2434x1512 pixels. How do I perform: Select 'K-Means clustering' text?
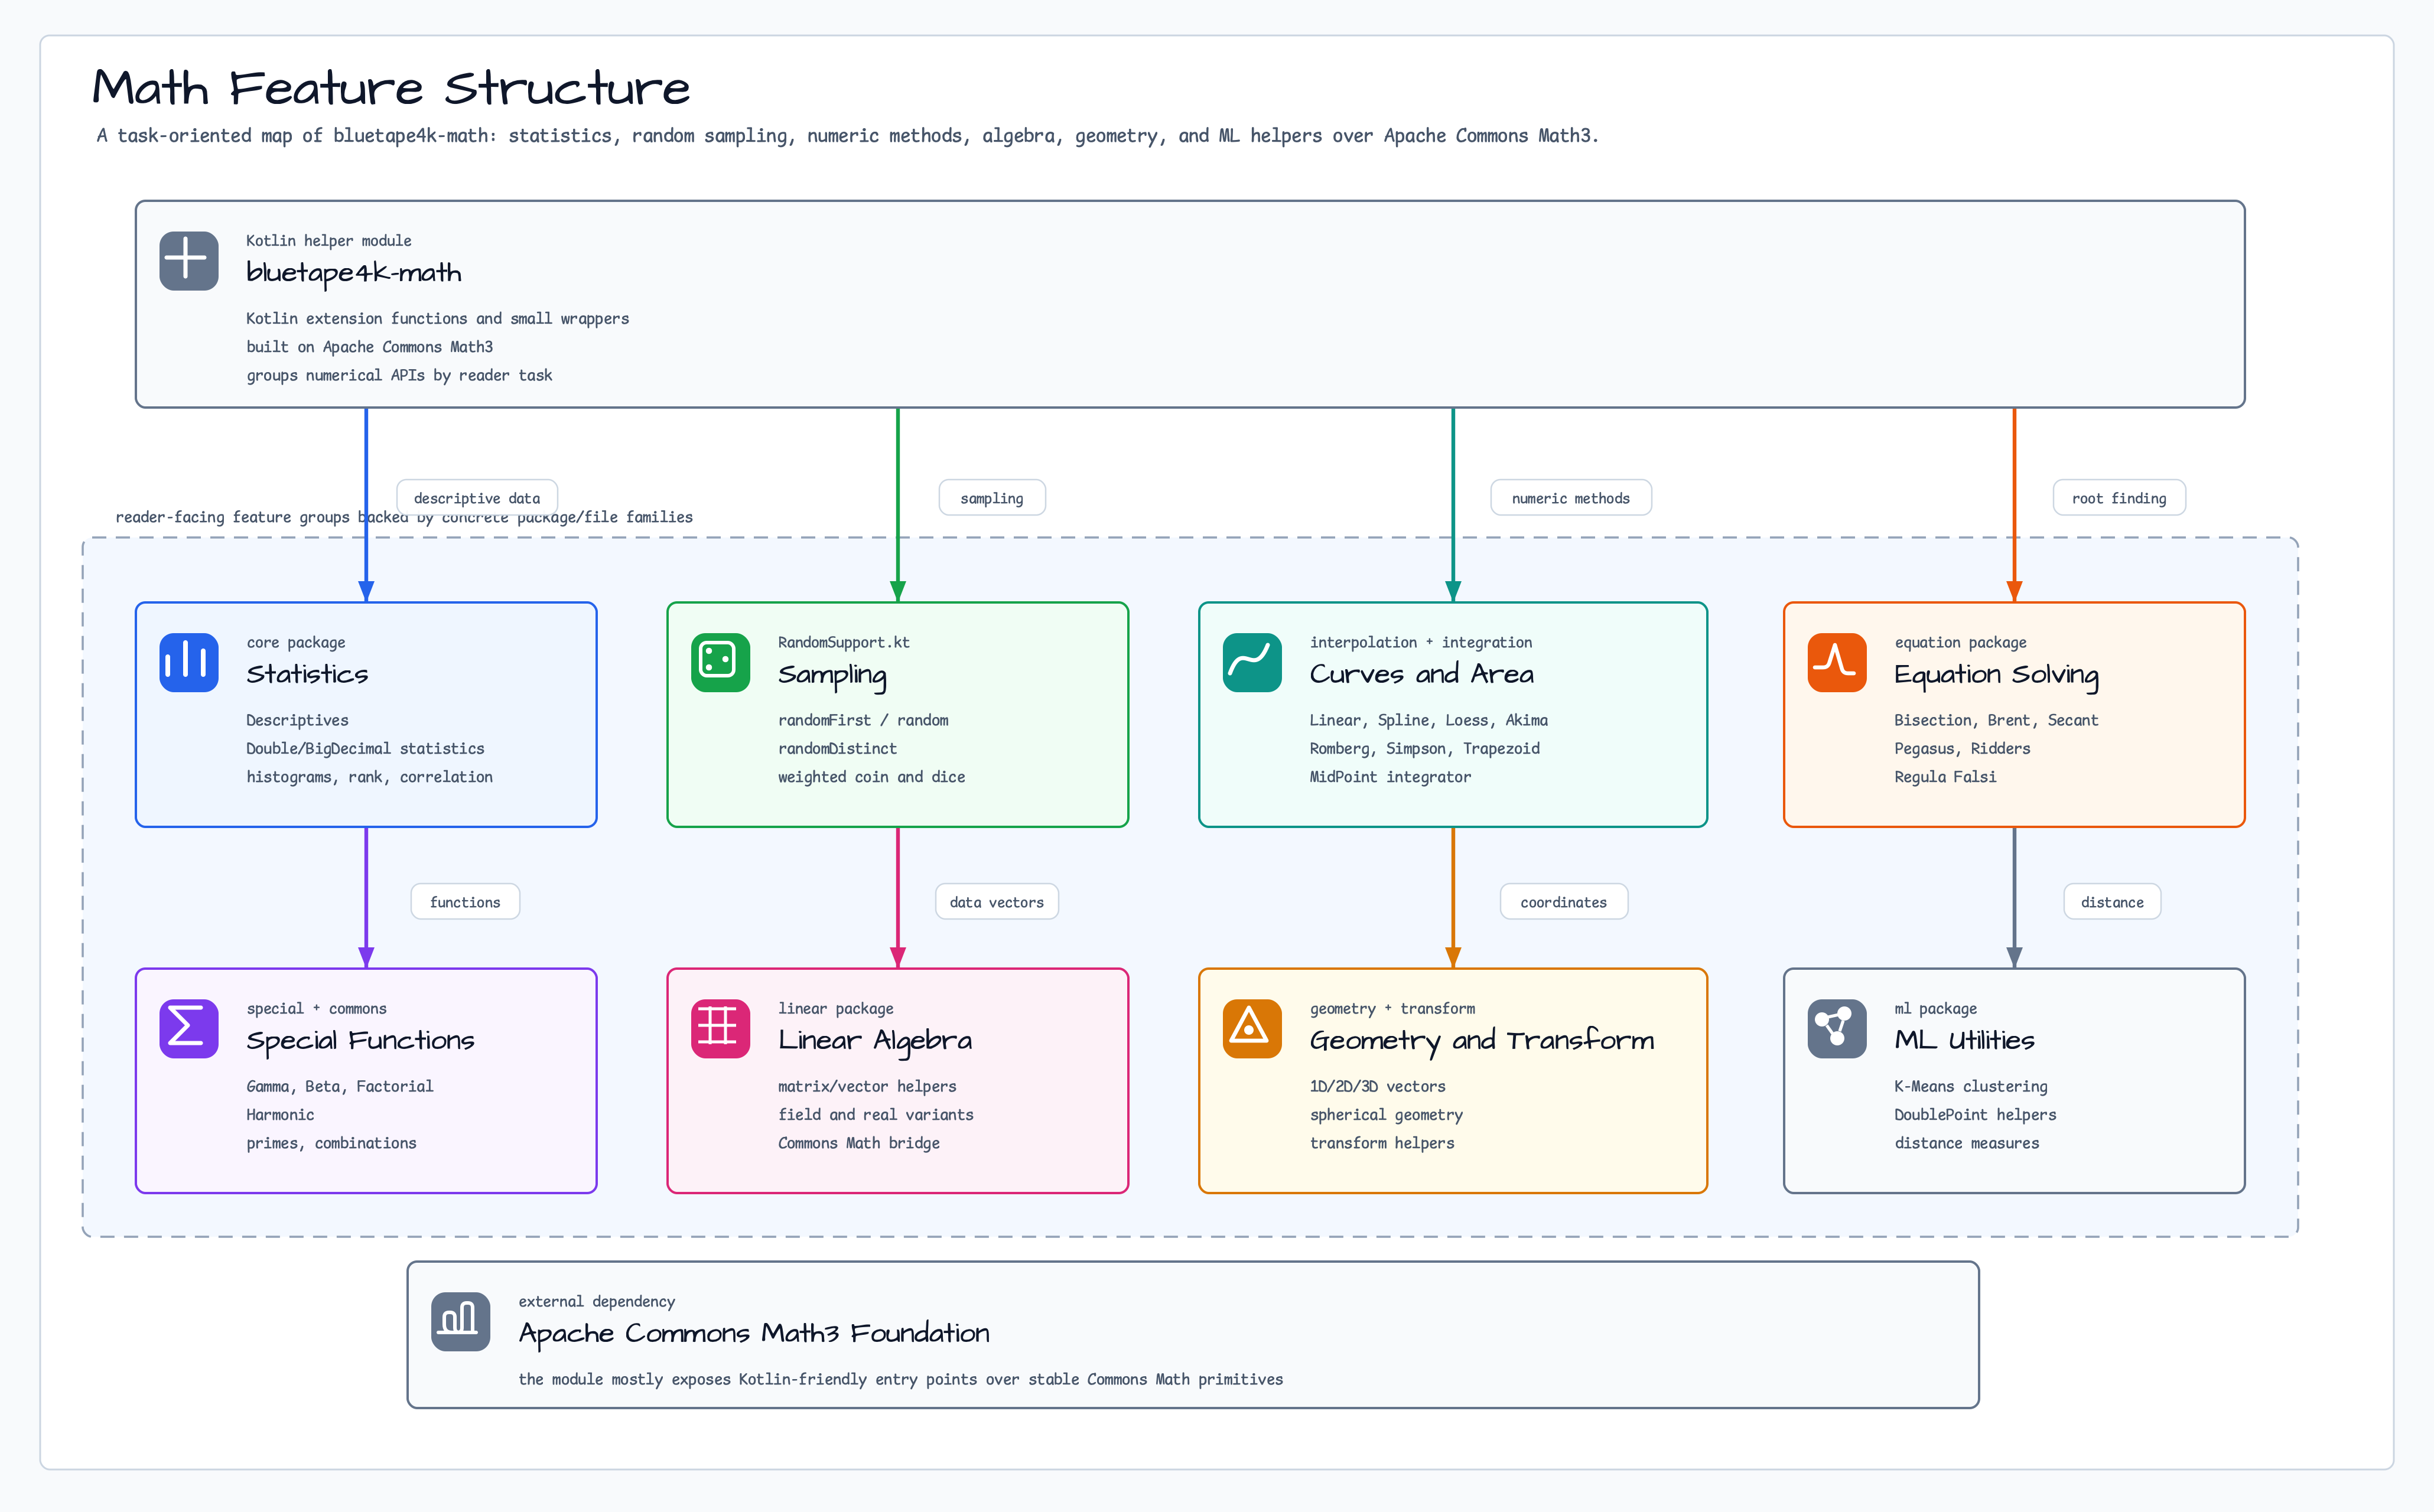coord(1971,1086)
